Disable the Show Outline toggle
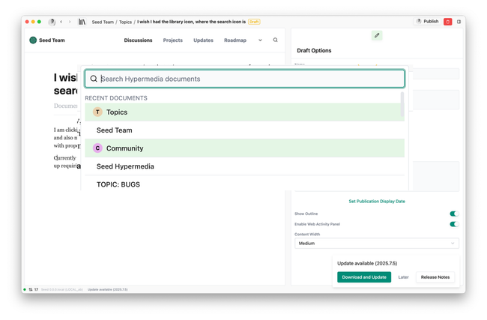 pos(453,214)
